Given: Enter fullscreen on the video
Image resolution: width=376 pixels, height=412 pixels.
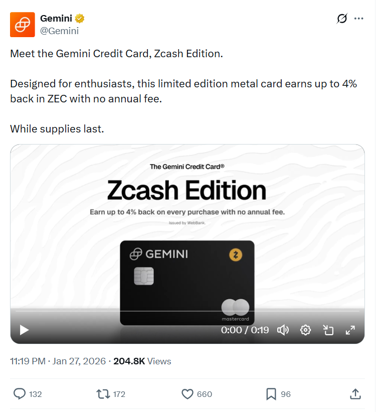Looking at the screenshot, I should click(351, 330).
